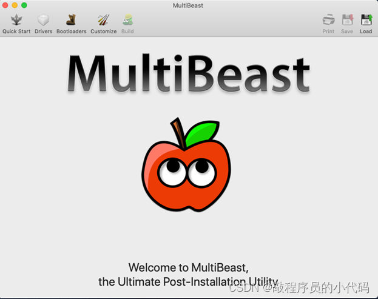Zoom the MultiBeast window with green button
378x299 pixels.
24,5
